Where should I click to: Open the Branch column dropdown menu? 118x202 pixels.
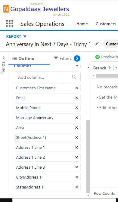click(116, 68)
